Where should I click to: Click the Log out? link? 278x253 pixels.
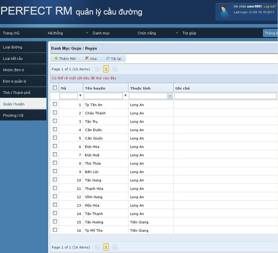coord(270,6)
